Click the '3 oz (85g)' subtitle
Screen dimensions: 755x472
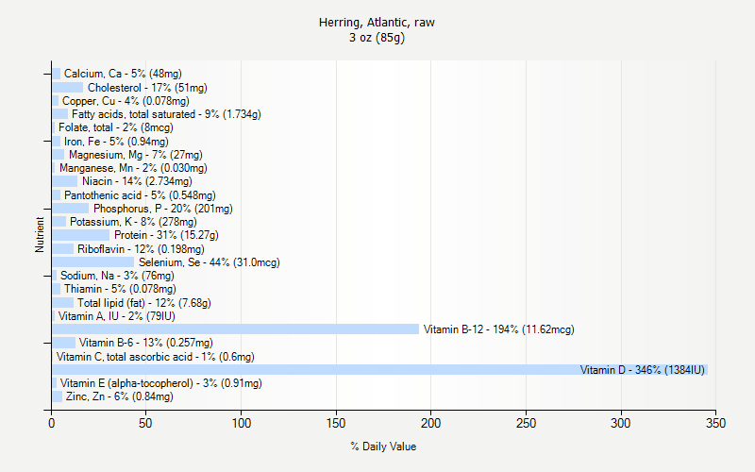(x=377, y=38)
